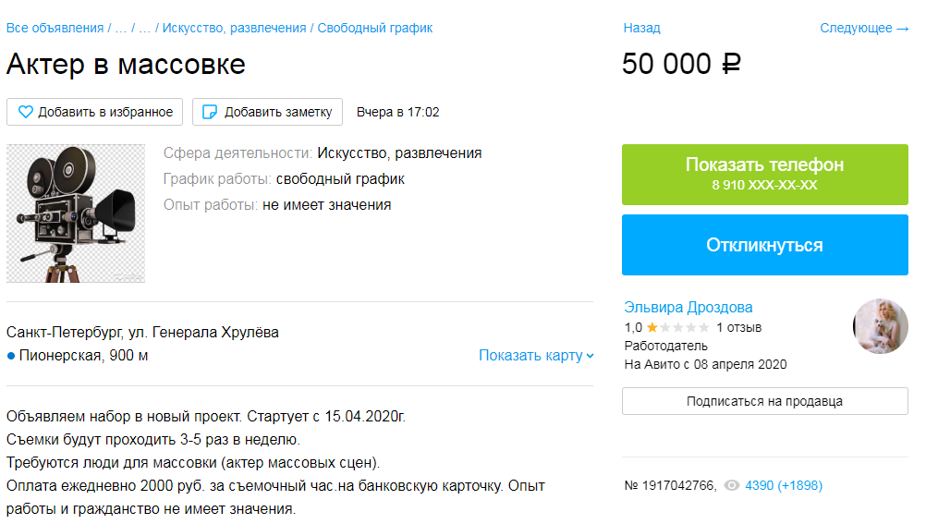Open the film camera listing photo
The height and width of the screenshot is (524, 938).
76,213
